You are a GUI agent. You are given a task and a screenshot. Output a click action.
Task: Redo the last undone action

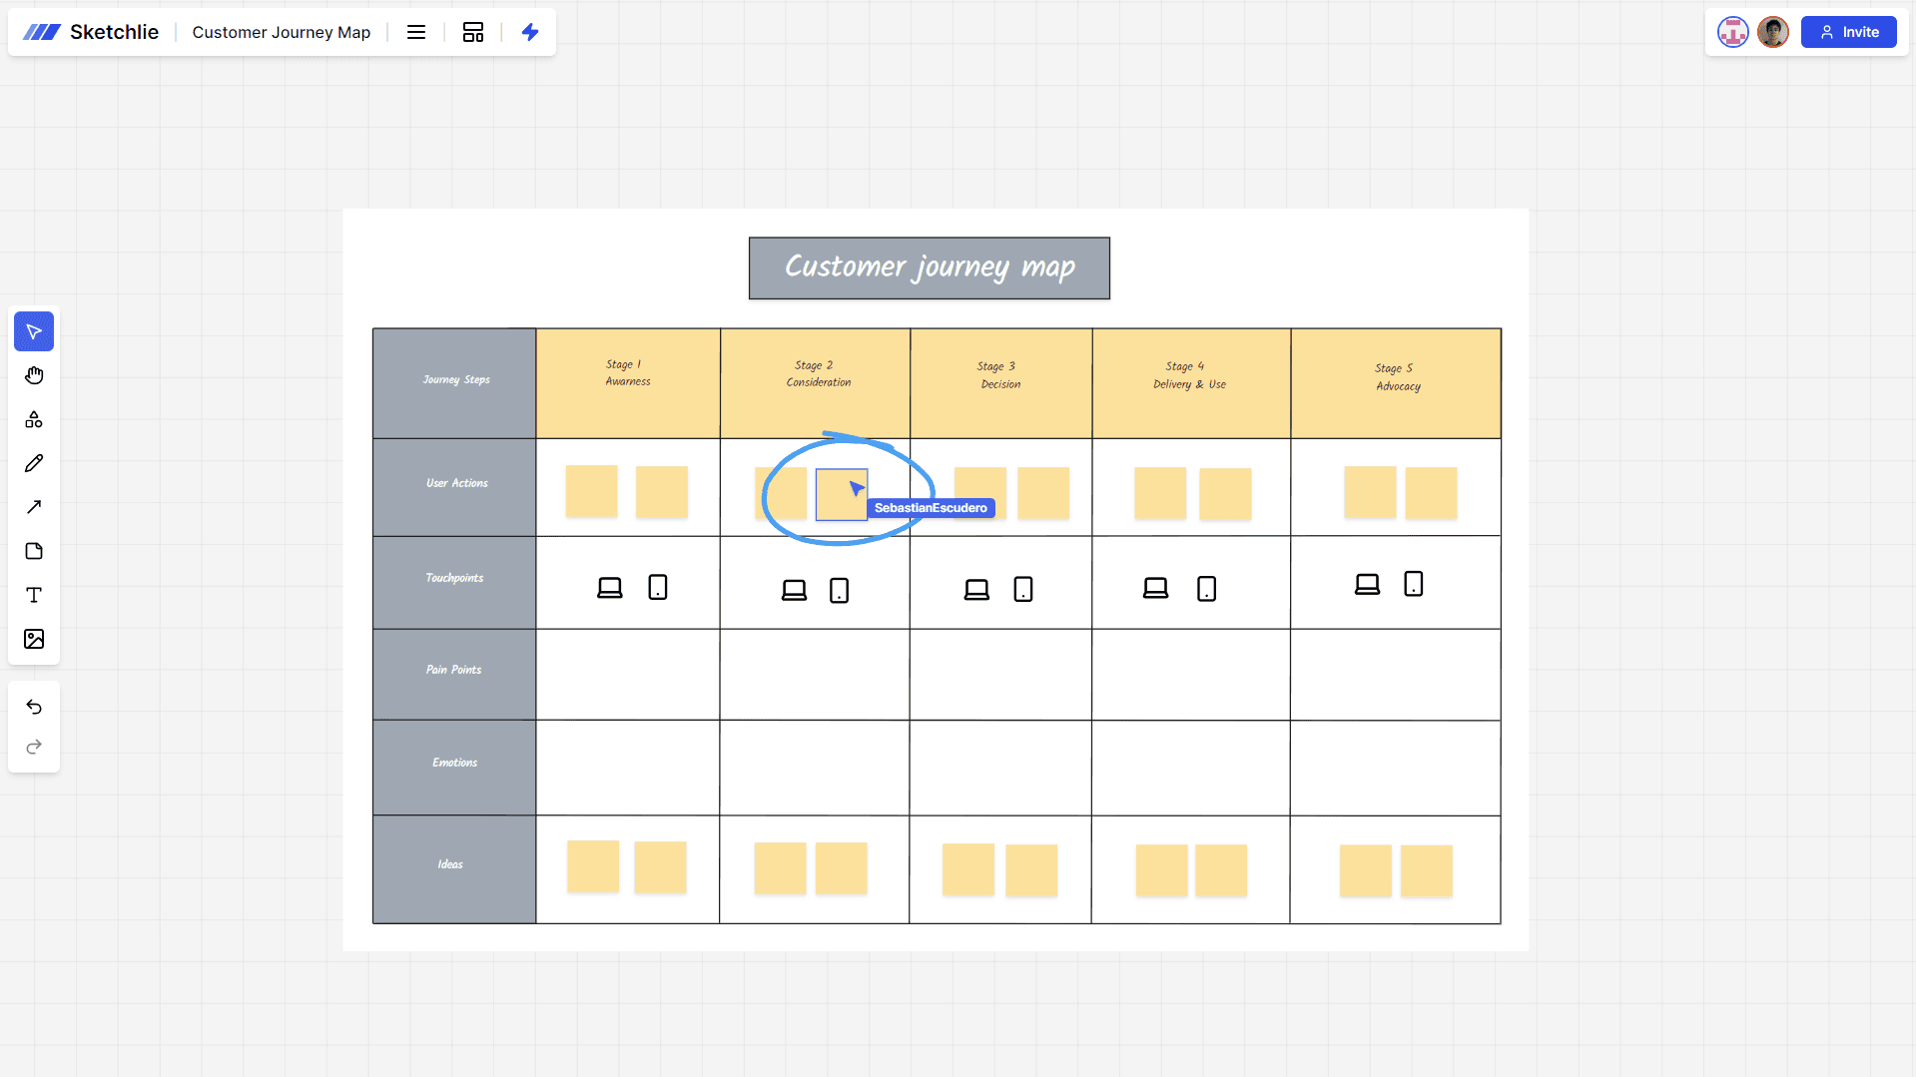(x=34, y=747)
